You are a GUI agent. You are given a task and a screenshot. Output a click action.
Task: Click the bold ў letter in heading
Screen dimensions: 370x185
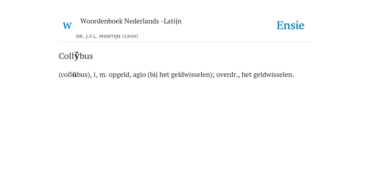pyautogui.click(x=77, y=56)
